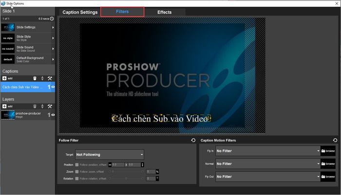Delete the selected caption with trash icon
This screenshot has width=341, height=195.
pos(35,78)
